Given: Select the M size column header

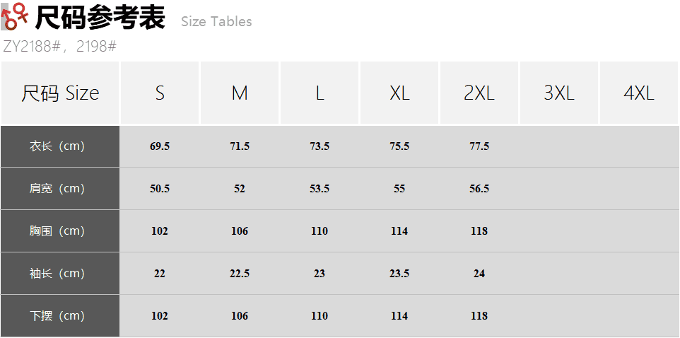Looking at the screenshot, I should [240, 93].
